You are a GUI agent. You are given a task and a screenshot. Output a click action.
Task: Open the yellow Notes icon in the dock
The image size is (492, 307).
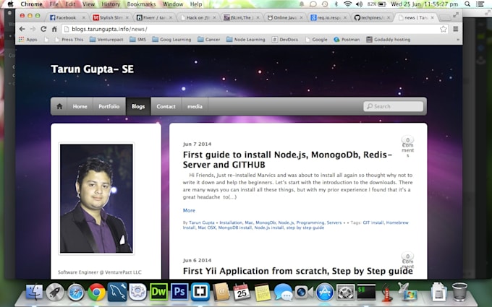[263, 293]
